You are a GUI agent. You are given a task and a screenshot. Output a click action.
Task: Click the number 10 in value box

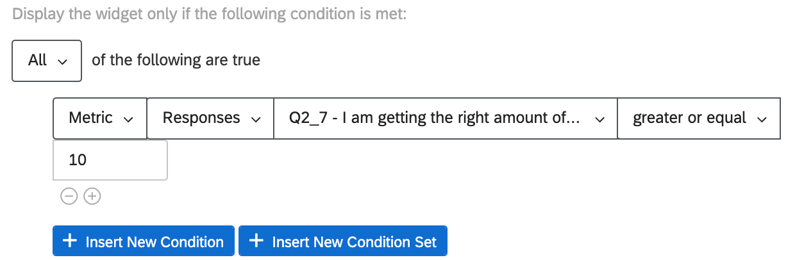78,160
